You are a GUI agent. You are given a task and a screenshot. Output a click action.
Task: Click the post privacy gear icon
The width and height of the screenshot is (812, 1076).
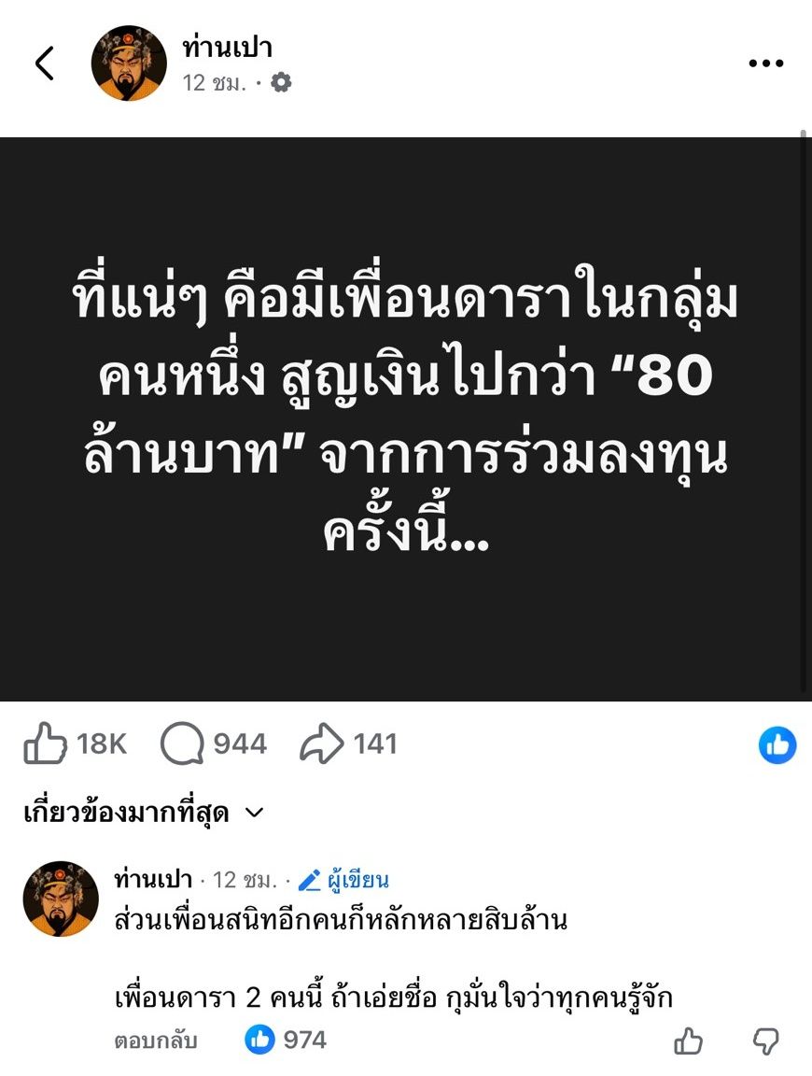click(x=281, y=83)
